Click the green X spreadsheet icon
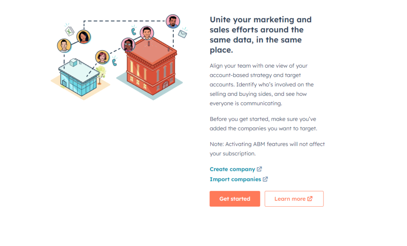This screenshot has height=246, width=407. point(70,30)
